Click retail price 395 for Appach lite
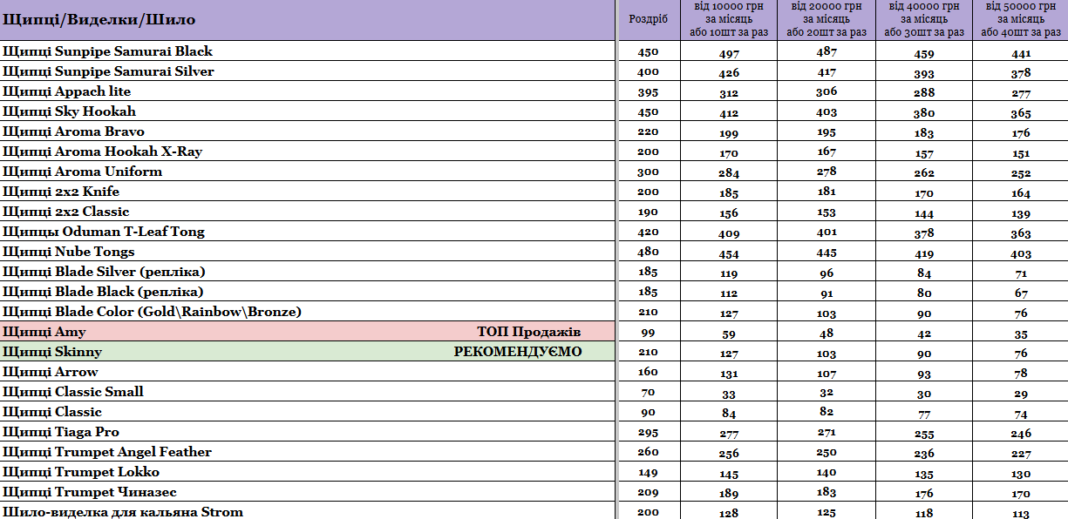Image resolution: width=1068 pixels, height=519 pixels. pos(648,91)
